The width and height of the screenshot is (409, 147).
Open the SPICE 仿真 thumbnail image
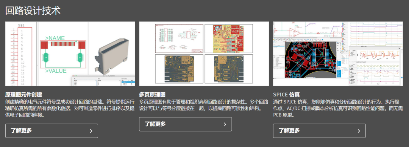point(338,54)
